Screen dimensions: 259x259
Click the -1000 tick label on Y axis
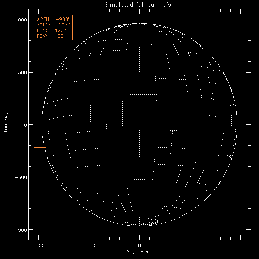click(19, 229)
